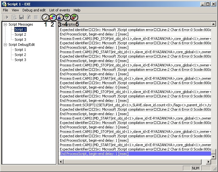The image size is (218, 172).
Task: Open the File menu
Action: 5,10
